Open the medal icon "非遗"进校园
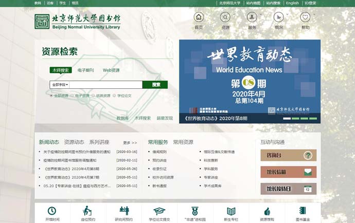The height and width of the screenshot is (223, 355). coord(195,211)
